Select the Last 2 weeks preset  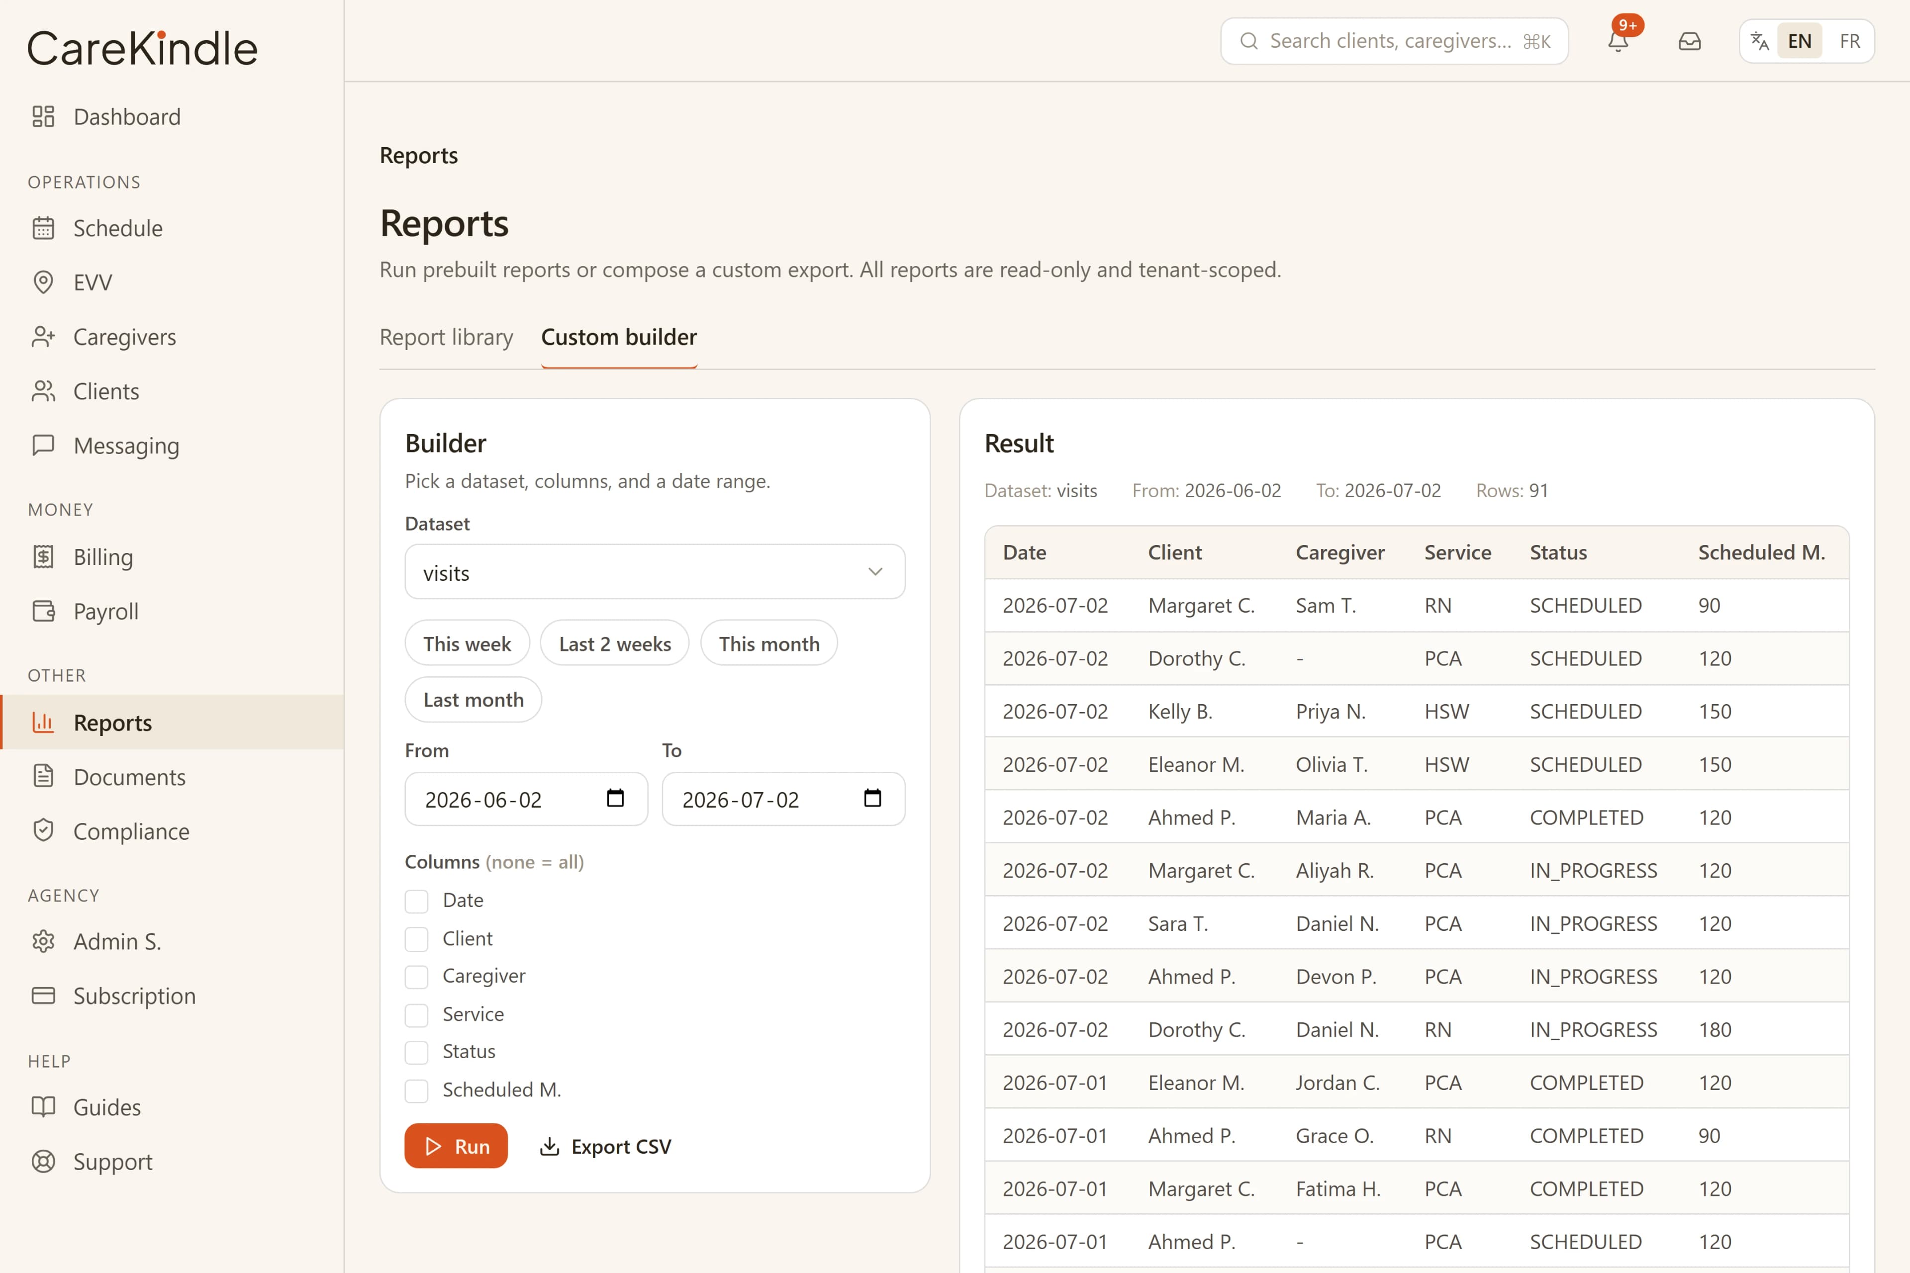point(615,643)
